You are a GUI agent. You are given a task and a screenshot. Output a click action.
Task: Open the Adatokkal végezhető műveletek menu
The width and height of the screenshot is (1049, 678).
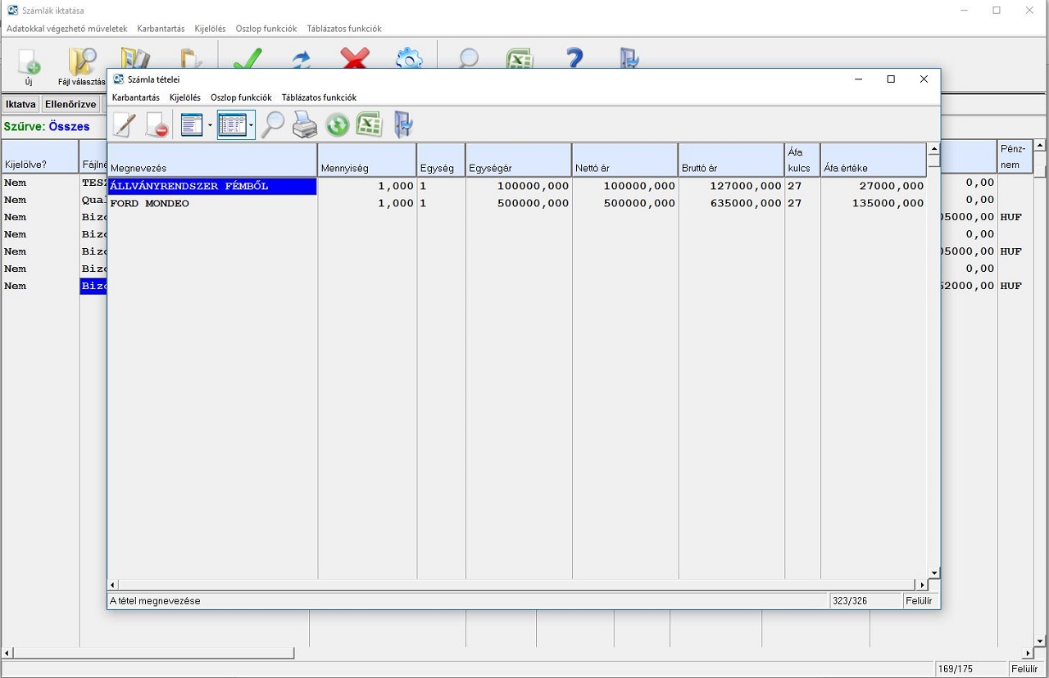tap(67, 29)
